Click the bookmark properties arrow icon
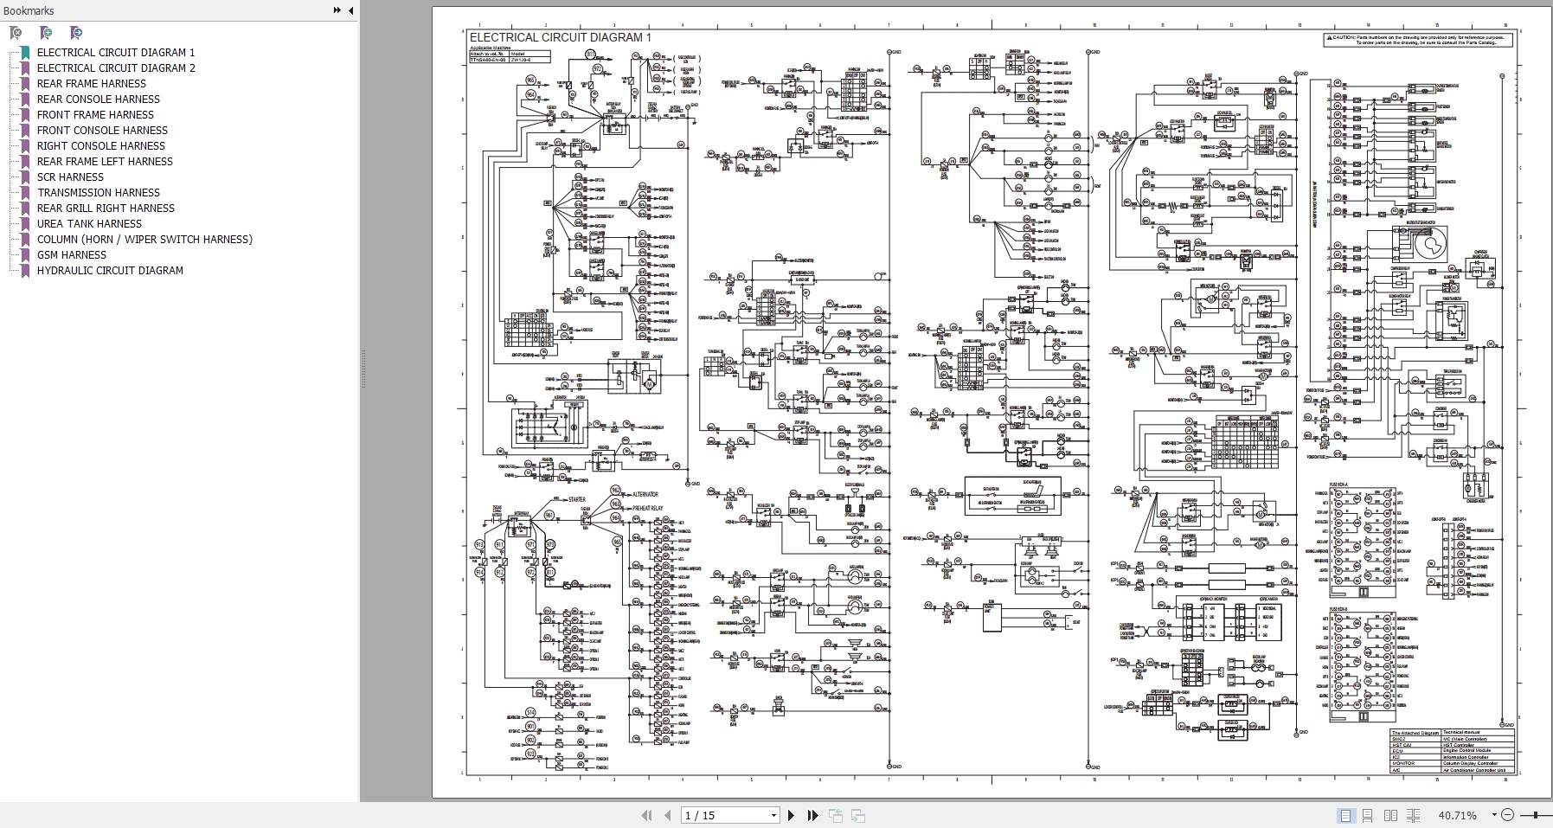Image resolution: width=1553 pixels, height=828 pixels. pyautogui.click(x=76, y=33)
